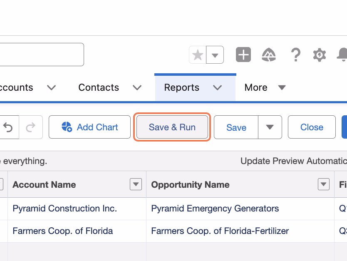Open the More navigation menu

tap(265, 87)
